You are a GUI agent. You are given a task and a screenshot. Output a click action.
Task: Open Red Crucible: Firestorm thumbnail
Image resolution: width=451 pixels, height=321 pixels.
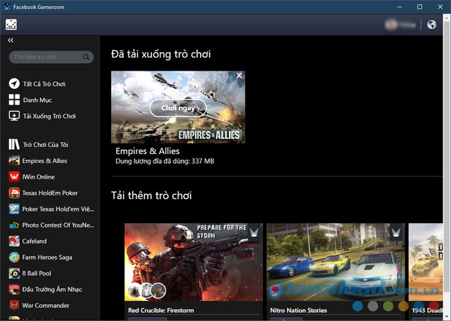194,262
